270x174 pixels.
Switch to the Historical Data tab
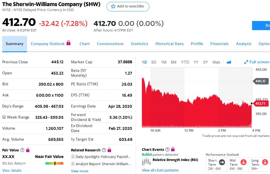(169, 44)
